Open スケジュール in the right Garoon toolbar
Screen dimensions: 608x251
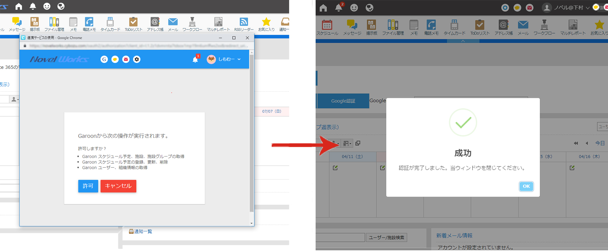click(327, 27)
